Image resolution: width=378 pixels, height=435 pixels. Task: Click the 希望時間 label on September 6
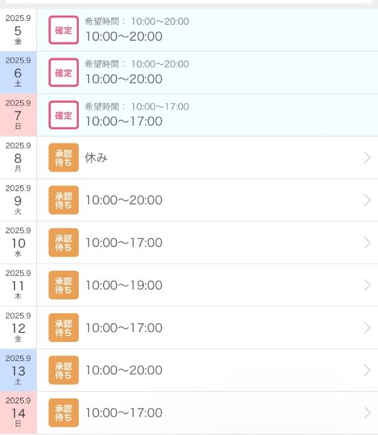coord(102,64)
